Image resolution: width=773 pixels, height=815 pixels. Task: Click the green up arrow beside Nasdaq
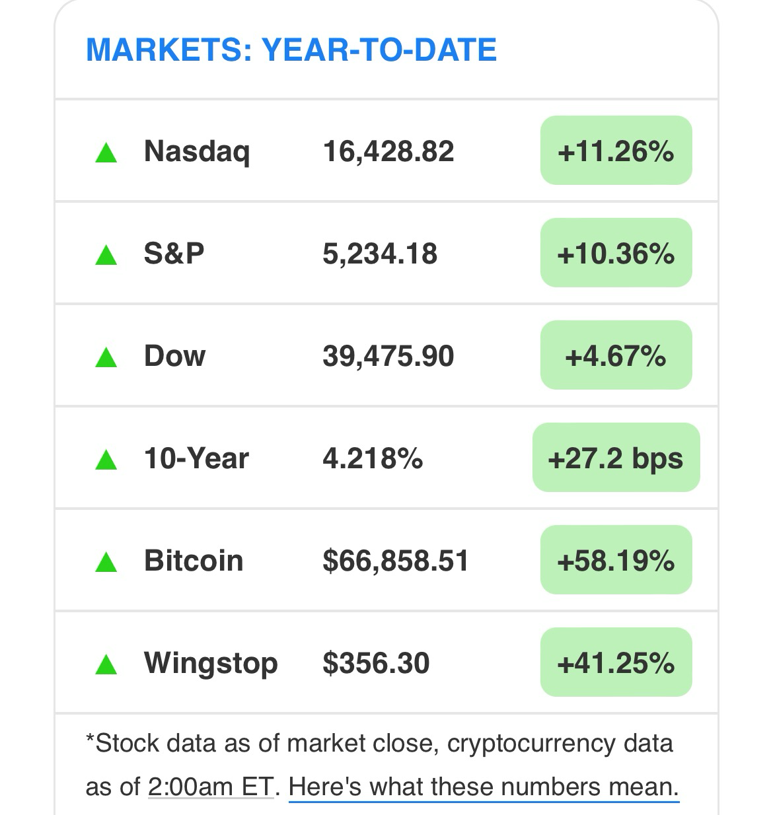point(106,153)
